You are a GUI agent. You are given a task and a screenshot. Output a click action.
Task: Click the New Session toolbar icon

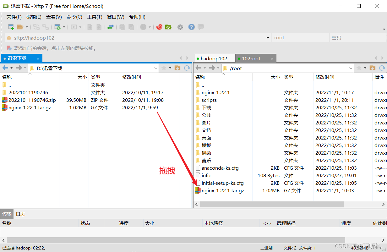pos(11,27)
